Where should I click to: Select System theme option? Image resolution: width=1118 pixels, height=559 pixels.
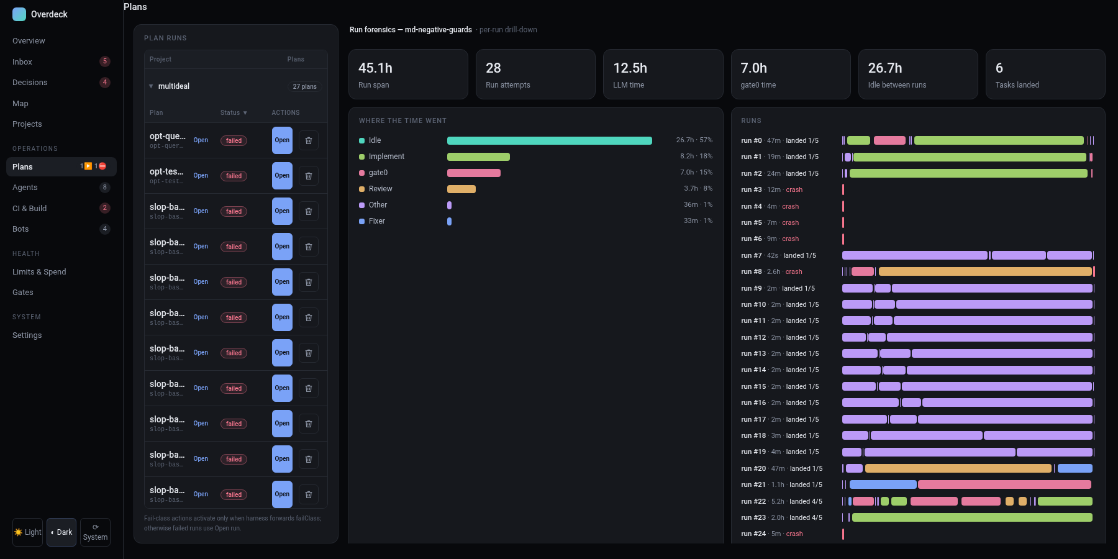click(x=95, y=532)
